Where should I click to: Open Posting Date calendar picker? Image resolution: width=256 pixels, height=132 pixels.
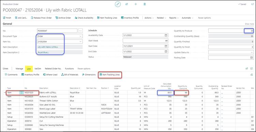pyautogui.click(x=252, y=58)
